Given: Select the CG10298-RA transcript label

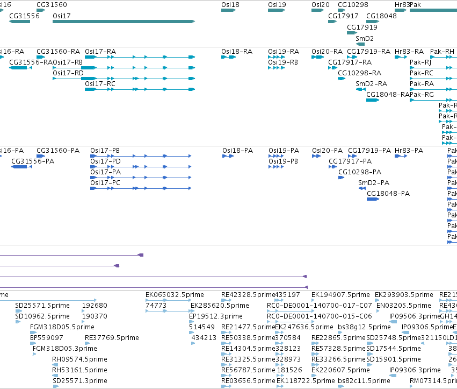Looking at the screenshot, I should [x=360, y=73].
